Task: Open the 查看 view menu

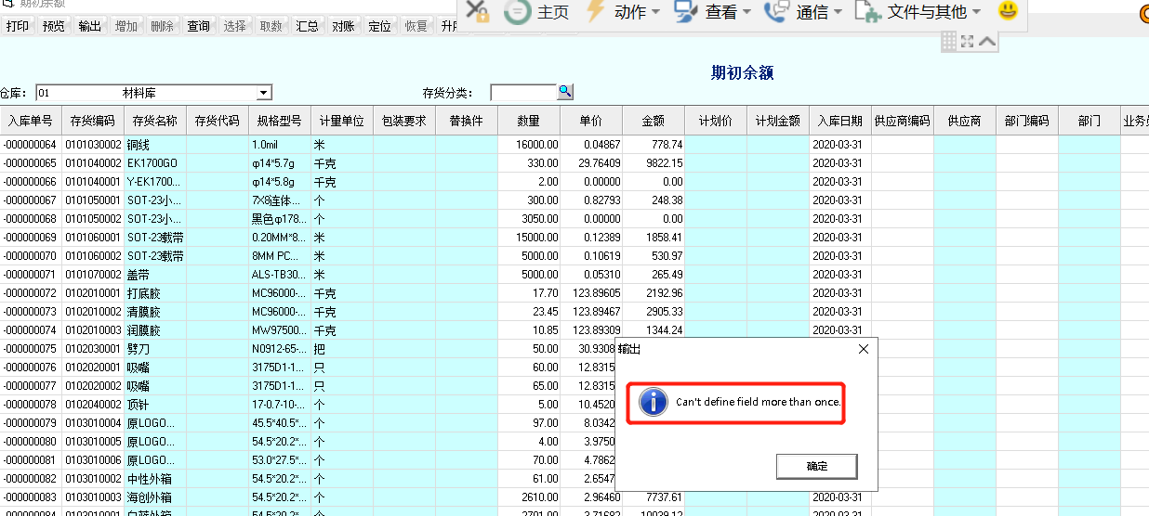Action: 713,12
